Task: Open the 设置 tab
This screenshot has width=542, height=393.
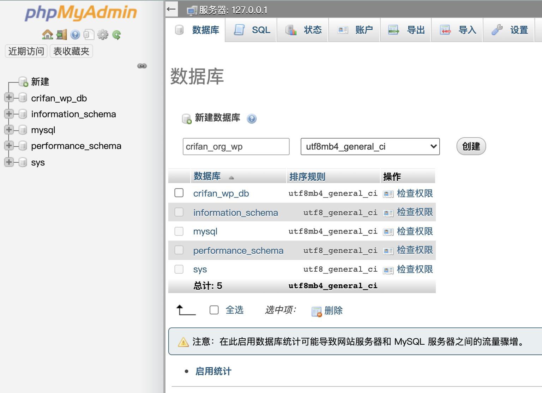Action: tap(509, 30)
